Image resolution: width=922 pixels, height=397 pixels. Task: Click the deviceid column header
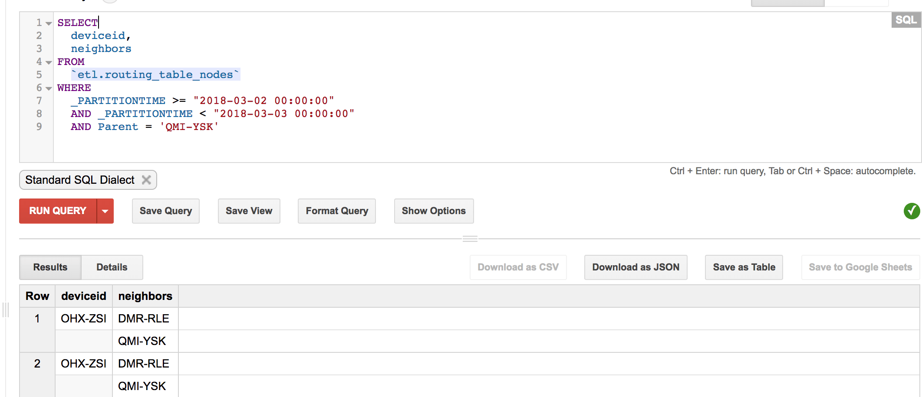[83, 296]
